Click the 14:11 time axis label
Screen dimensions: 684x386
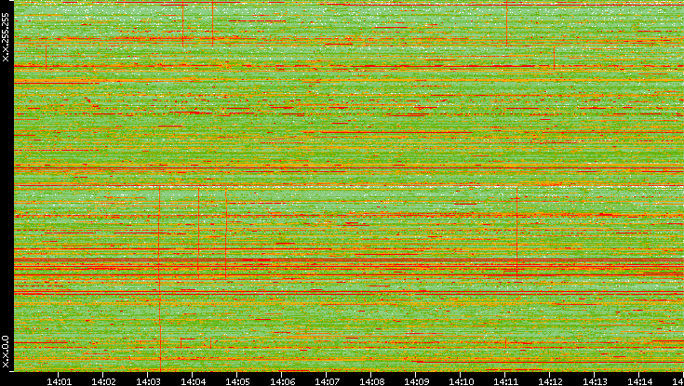coord(505,381)
